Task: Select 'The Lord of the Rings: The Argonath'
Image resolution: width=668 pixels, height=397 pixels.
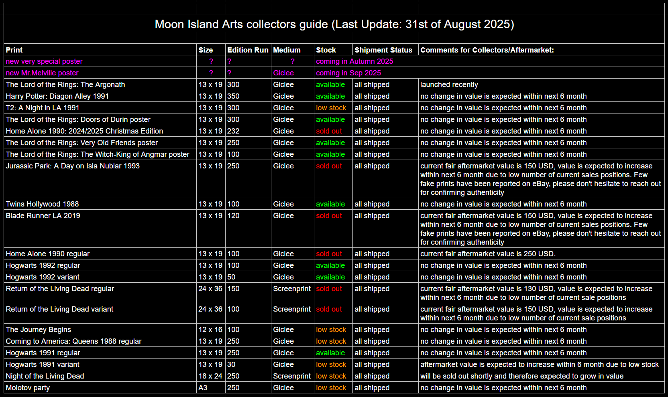Action: [x=65, y=85]
